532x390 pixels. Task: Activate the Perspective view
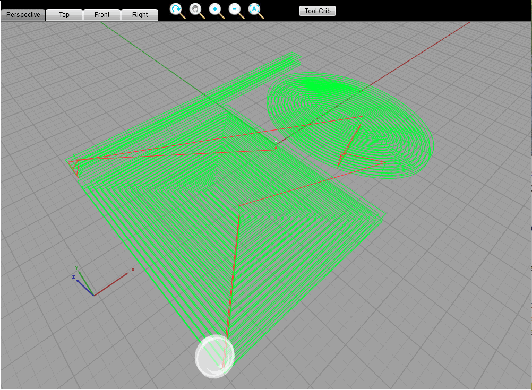pos(23,14)
